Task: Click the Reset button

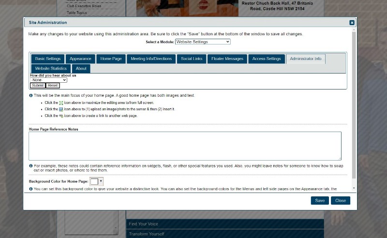Action: (x=53, y=86)
